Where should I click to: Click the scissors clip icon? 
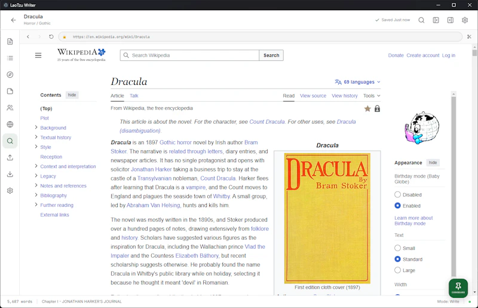[x=469, y=36]
